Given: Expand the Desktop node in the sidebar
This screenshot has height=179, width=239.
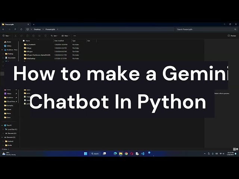Looking at the screenshot, I should 3,54.
